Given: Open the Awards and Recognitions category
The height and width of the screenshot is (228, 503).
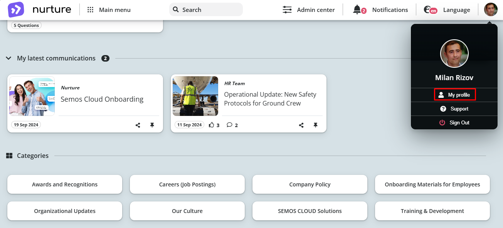Looking at the screenshot, I should pos(65,184).
